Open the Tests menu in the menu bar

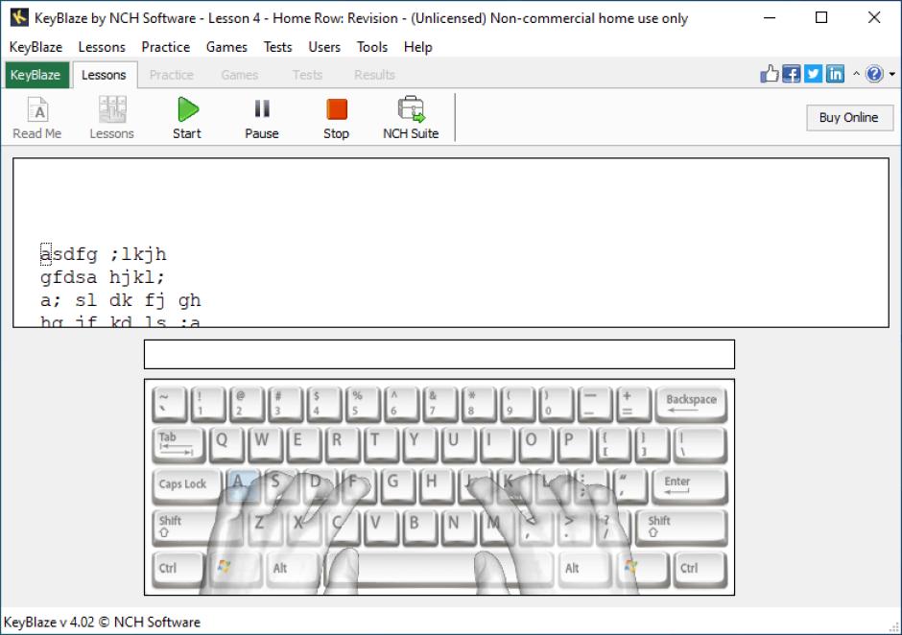[x=278, y=47]
